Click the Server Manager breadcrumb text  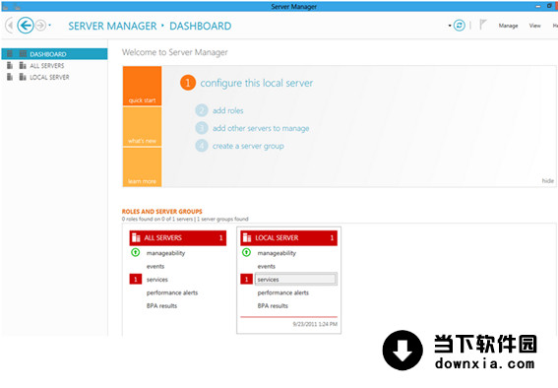tap(112, 26)
